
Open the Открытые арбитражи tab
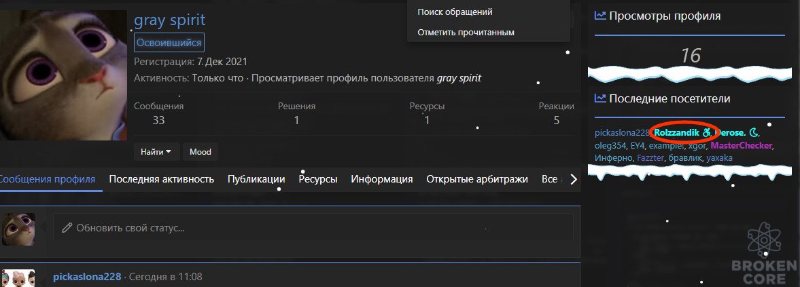(477, 179)
